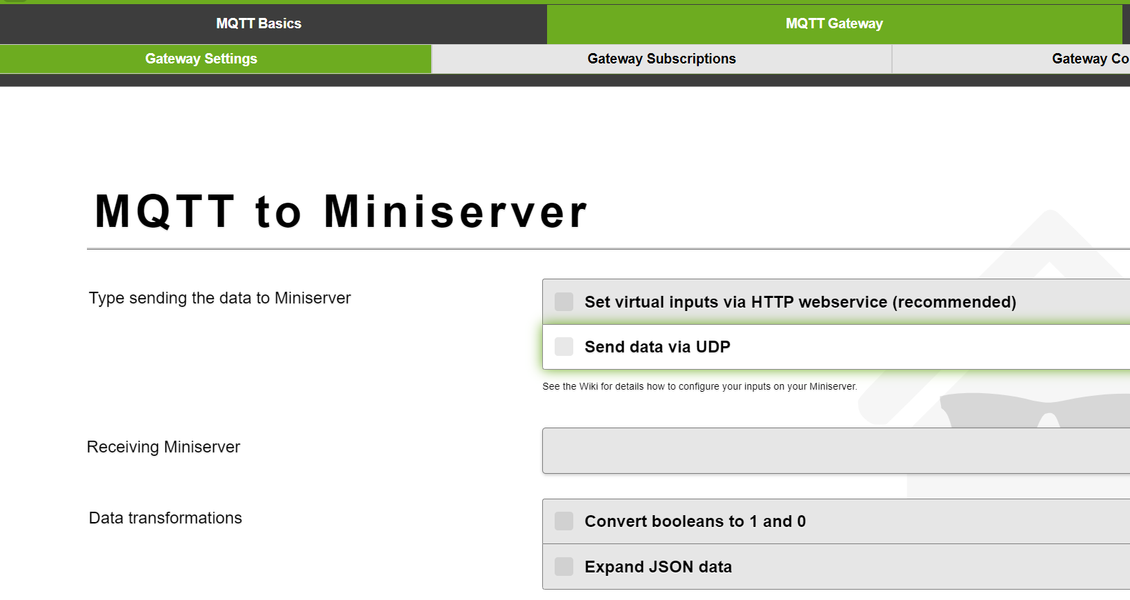Image resolution: width=1130 pixels, height=600 pixels.
Task: Click the 'Type sending the data to Miniserver' label
Action: click(220, 298)
